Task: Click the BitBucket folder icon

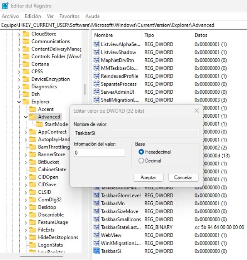Action: 32,162
